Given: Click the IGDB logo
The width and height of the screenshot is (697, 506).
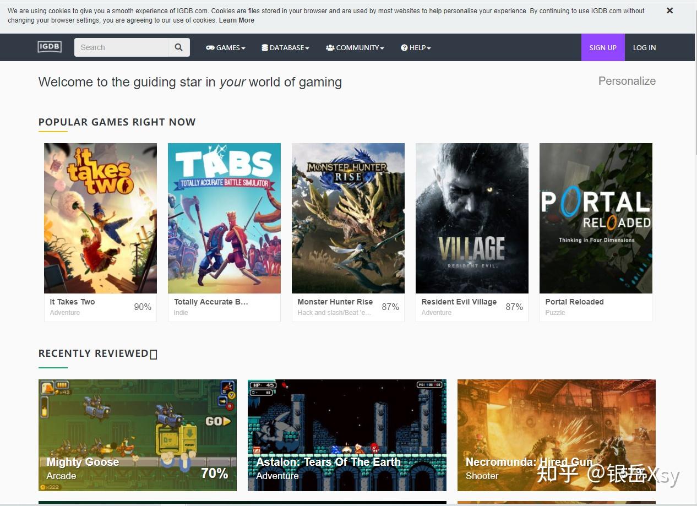Looking at the screenshot, I should point(50,47).
